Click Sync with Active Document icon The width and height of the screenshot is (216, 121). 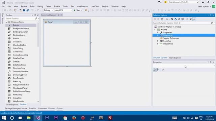[x=172, y=19]
